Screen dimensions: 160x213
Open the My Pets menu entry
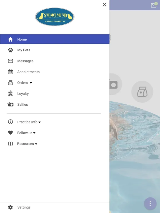click(x=55, y=50)
